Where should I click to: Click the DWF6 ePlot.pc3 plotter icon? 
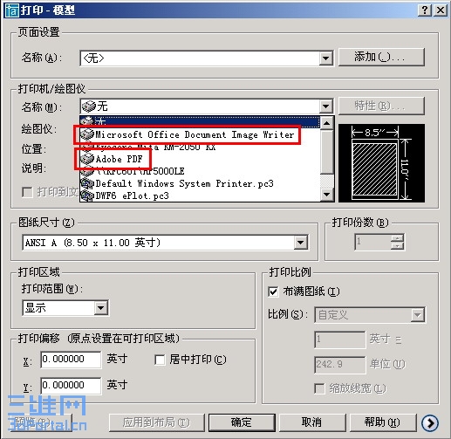[x=87, y=195]
